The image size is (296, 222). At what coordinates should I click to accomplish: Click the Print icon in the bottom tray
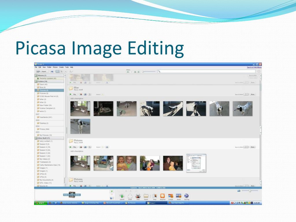pos(138,196)
